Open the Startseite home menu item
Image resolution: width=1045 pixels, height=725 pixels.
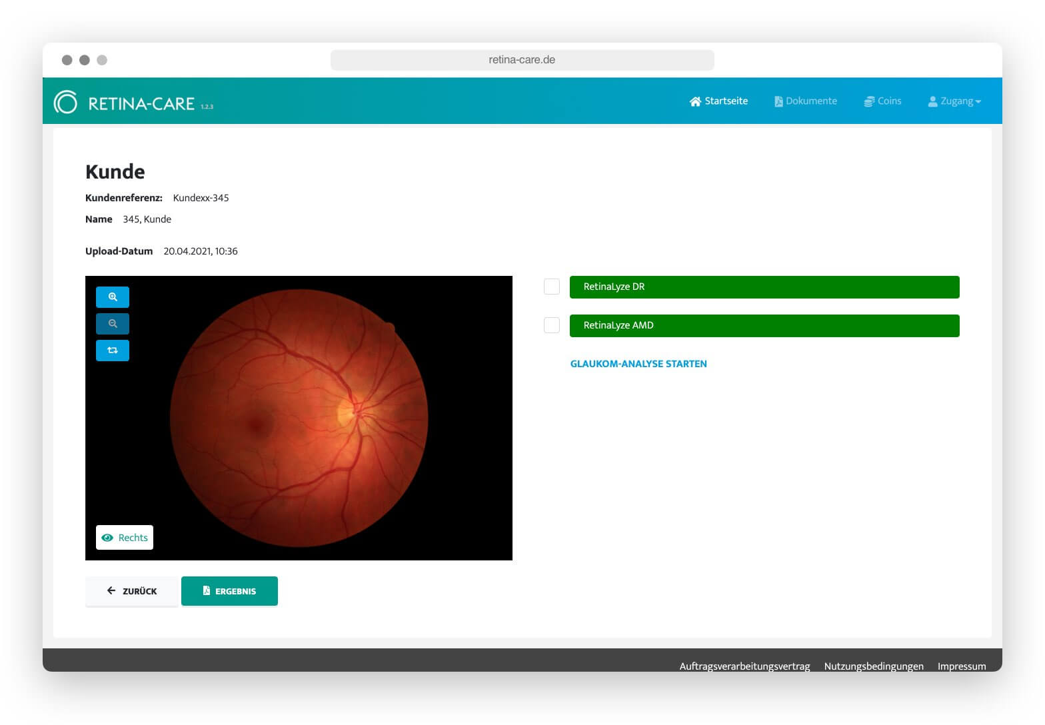pos(718,101)
